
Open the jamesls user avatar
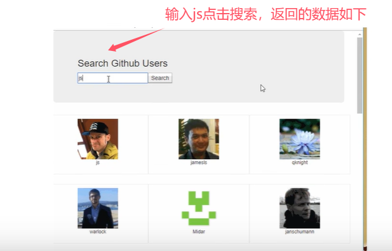[199, 139]
